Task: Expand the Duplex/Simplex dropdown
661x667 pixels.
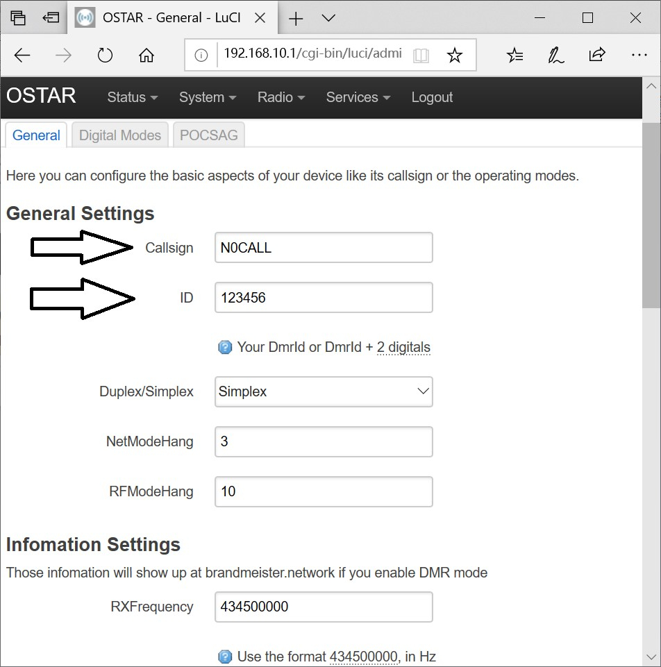Action: pyautogui.click(x=324, y=391)
